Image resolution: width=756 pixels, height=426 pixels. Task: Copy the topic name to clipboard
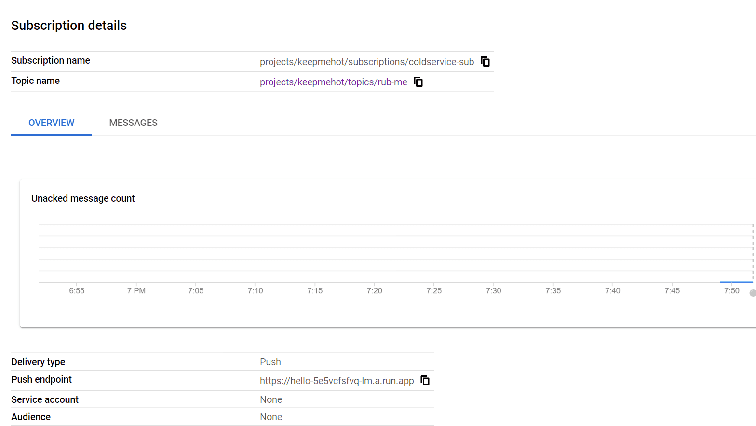tap(418, 82)
